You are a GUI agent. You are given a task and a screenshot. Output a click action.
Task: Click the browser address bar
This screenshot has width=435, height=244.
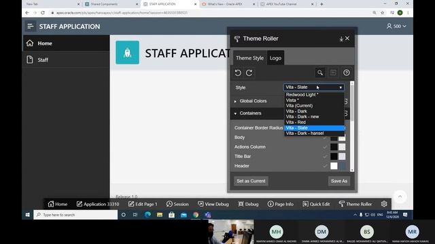211,13
